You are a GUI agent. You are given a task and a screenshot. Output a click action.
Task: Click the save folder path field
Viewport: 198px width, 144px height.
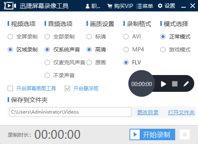pyautogui.click(x=70, y=112)
